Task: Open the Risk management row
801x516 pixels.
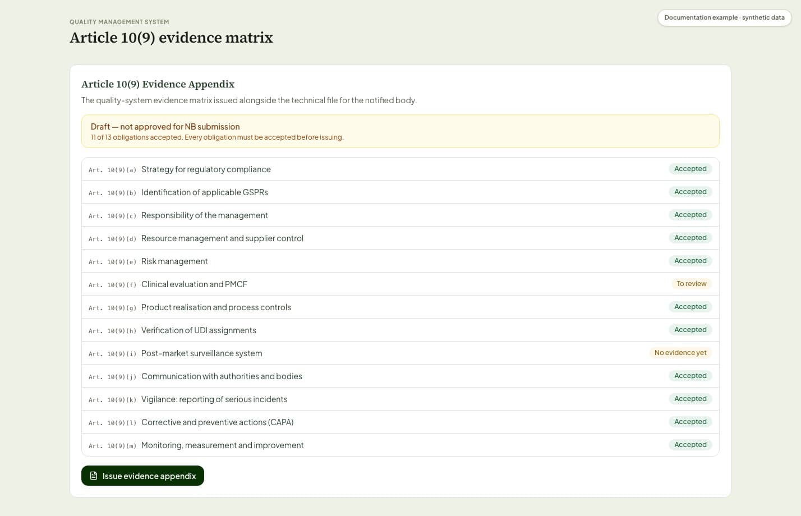Action: point(400,261)
